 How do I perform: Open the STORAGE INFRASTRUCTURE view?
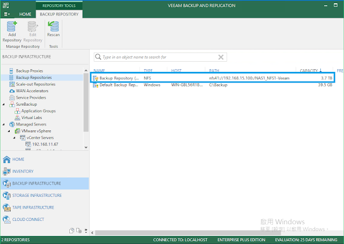(x=45, y=195)
